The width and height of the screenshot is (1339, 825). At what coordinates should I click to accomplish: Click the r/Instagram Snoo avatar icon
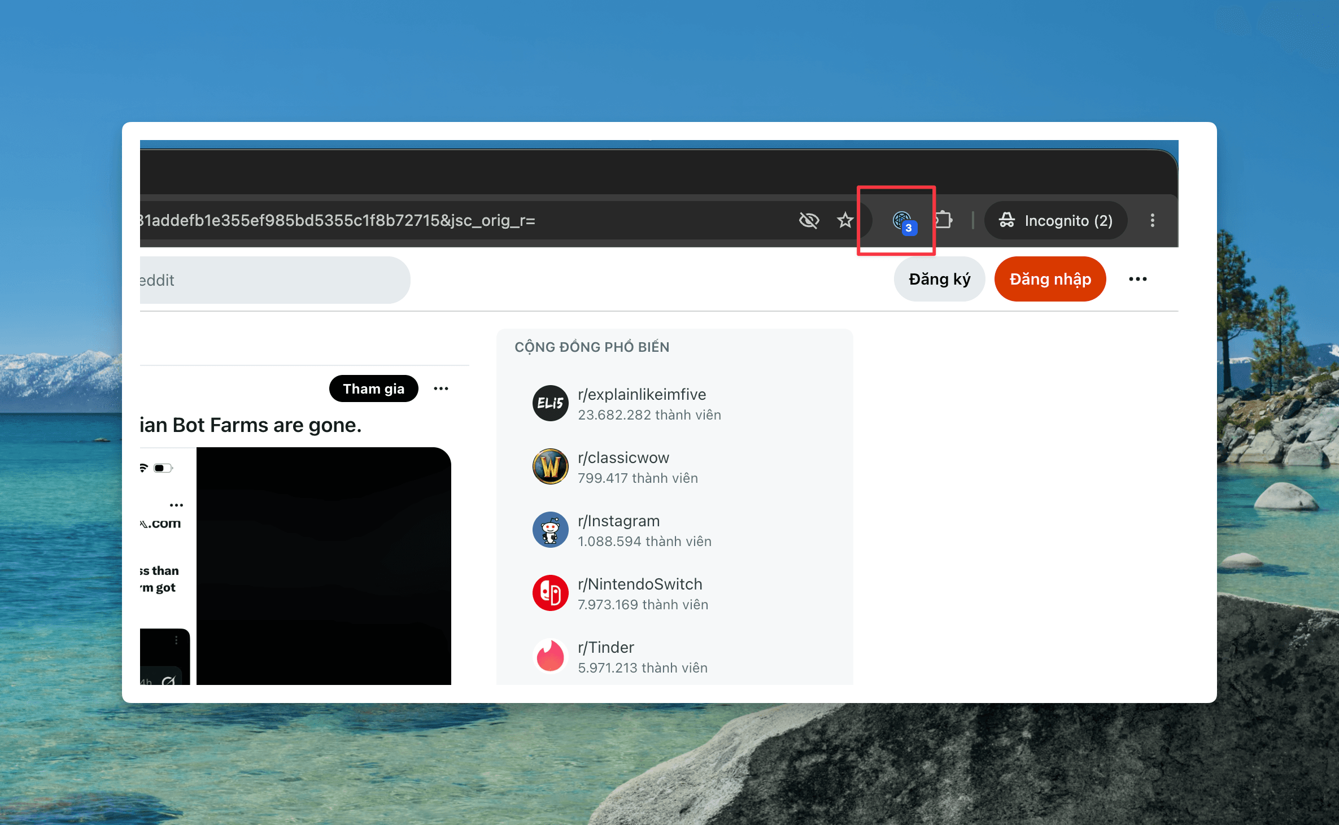pos(550,530)
